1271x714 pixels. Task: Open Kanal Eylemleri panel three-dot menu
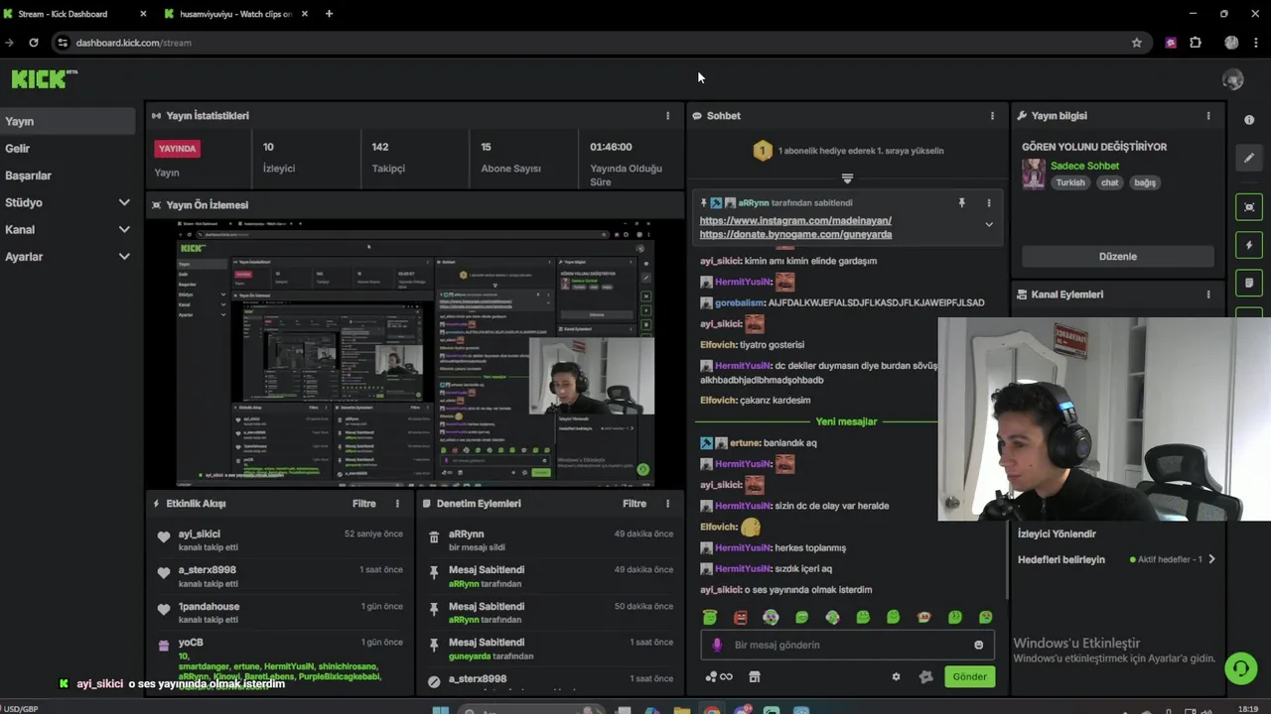coord(1208,295)
